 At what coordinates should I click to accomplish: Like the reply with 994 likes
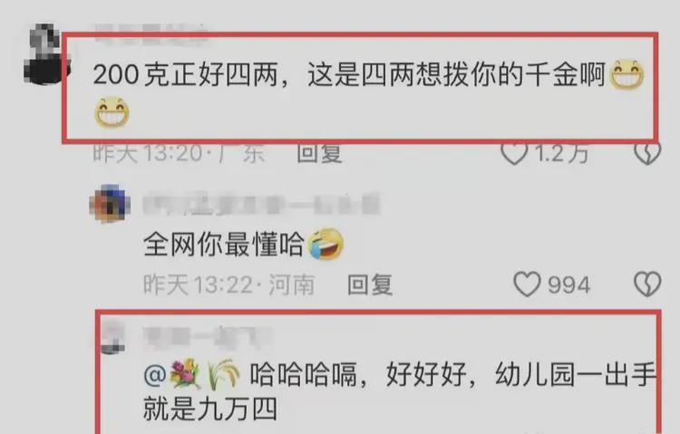527,285
